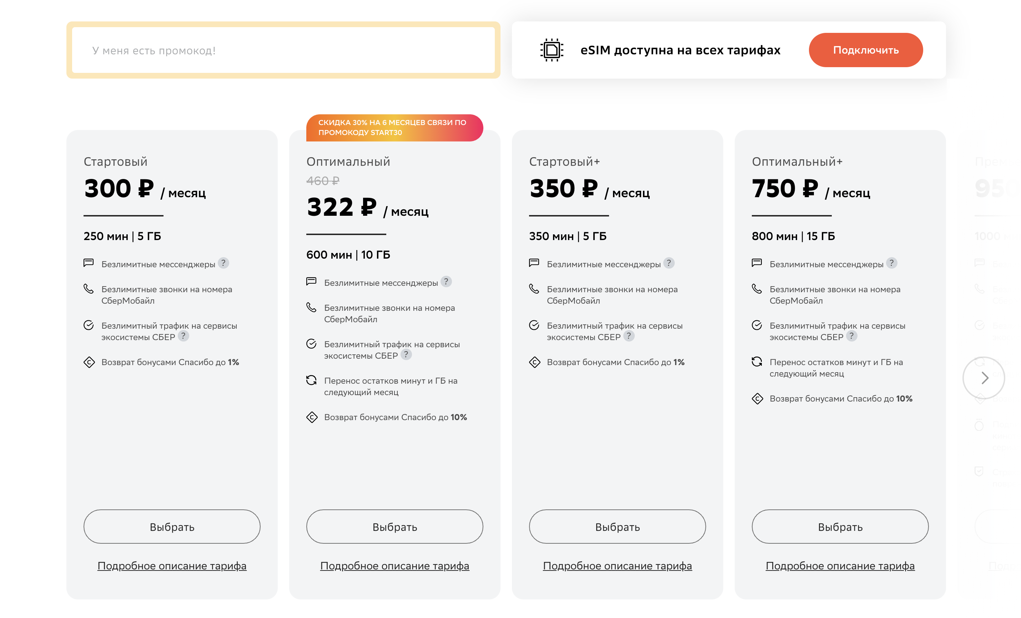The width and height of the screenshot is (1021, 618).
Task: Select Выбрать on Стартовый tariff
Action: pyautogui.click(x=172, y=526)
